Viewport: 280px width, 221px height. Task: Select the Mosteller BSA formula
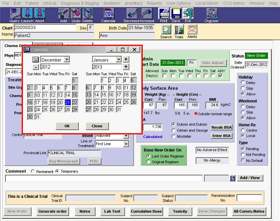tap(174, 136)
